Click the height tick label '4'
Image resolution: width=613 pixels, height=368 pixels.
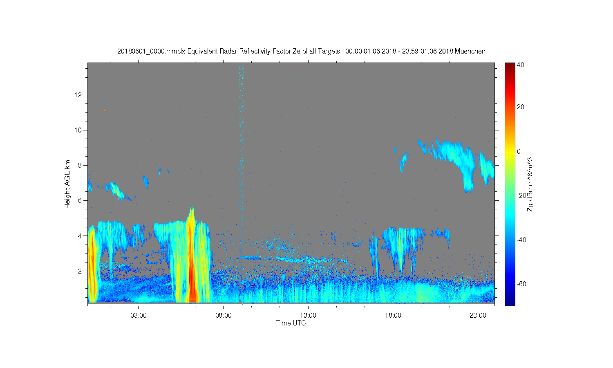81,236
